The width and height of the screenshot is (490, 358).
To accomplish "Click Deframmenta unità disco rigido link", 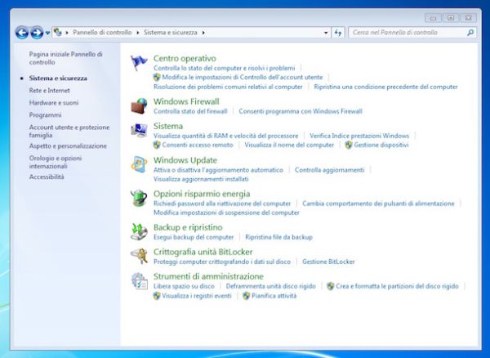I will point(270,287).
